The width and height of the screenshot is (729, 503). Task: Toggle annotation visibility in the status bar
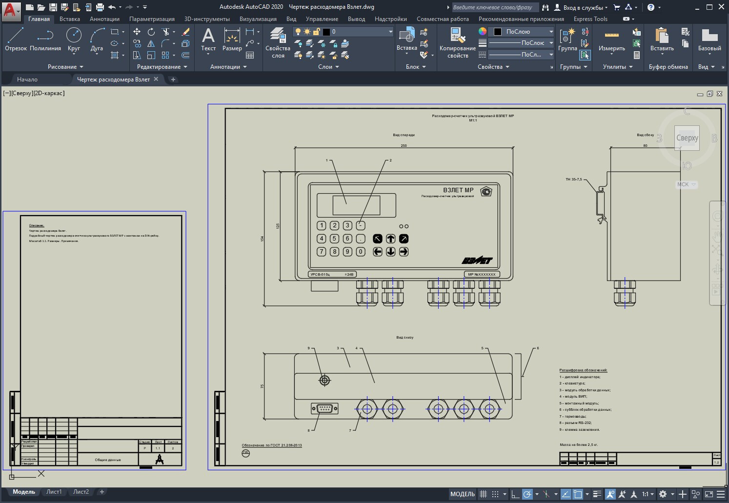click(610, 494)
